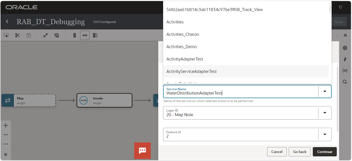352x161 pixels.
Task: Toggle the horizontal layout view button
Action: pyautogui.click(x=85, y=35)
